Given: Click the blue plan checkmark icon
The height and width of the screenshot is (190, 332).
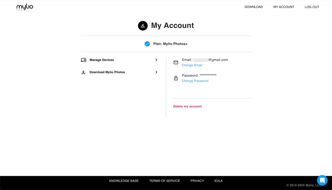Looking at the screenshot, I should (147, 44).
